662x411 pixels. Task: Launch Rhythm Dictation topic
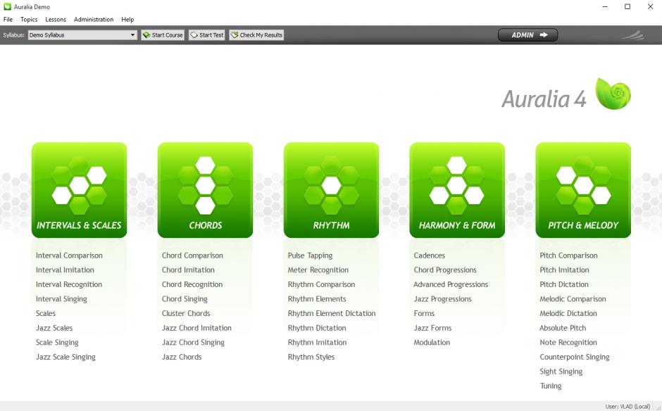(317, 328)
